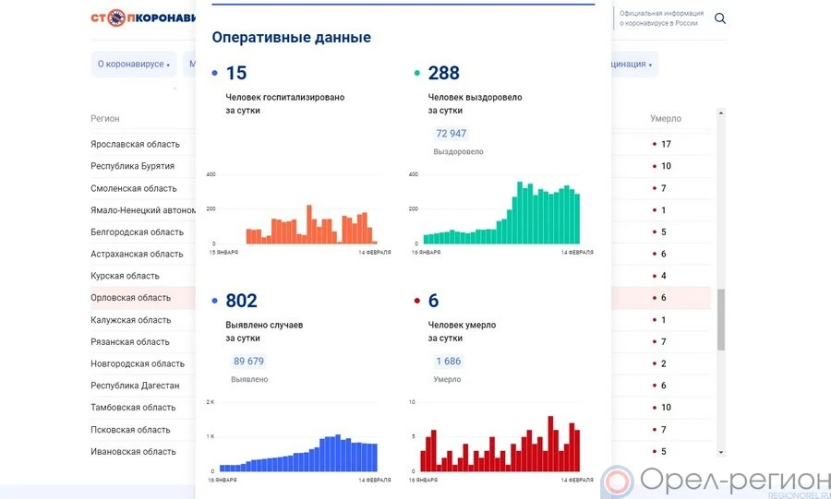Image resolution: width=831 pixels, height=499 pixels.
Task: Open Республика Бурятия region entry
Action: pyautogui.click(x=132, y=166)
